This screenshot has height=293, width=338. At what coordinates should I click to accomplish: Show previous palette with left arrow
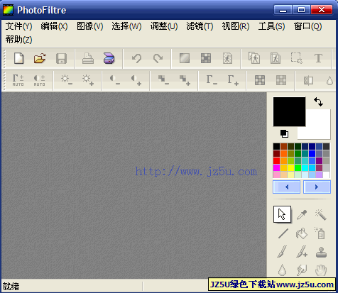(287, 187)
